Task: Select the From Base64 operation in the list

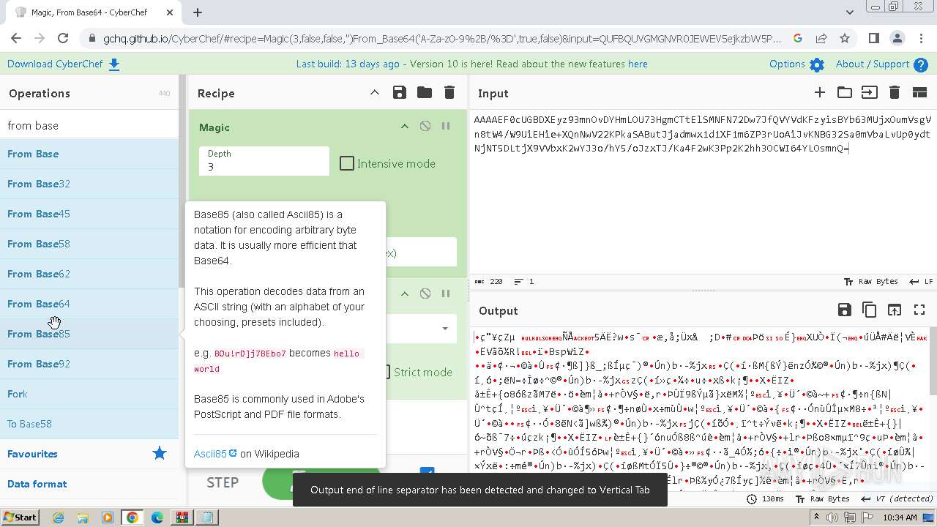Action: 89,304
